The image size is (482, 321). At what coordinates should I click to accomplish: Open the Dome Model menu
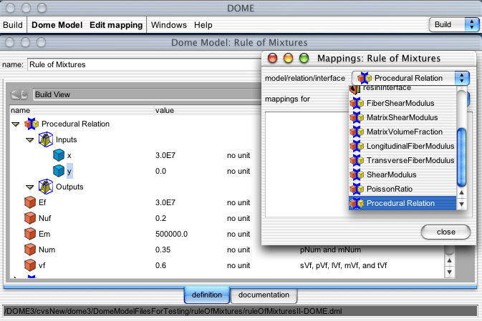pyautogui.click(x=57, y=25)
